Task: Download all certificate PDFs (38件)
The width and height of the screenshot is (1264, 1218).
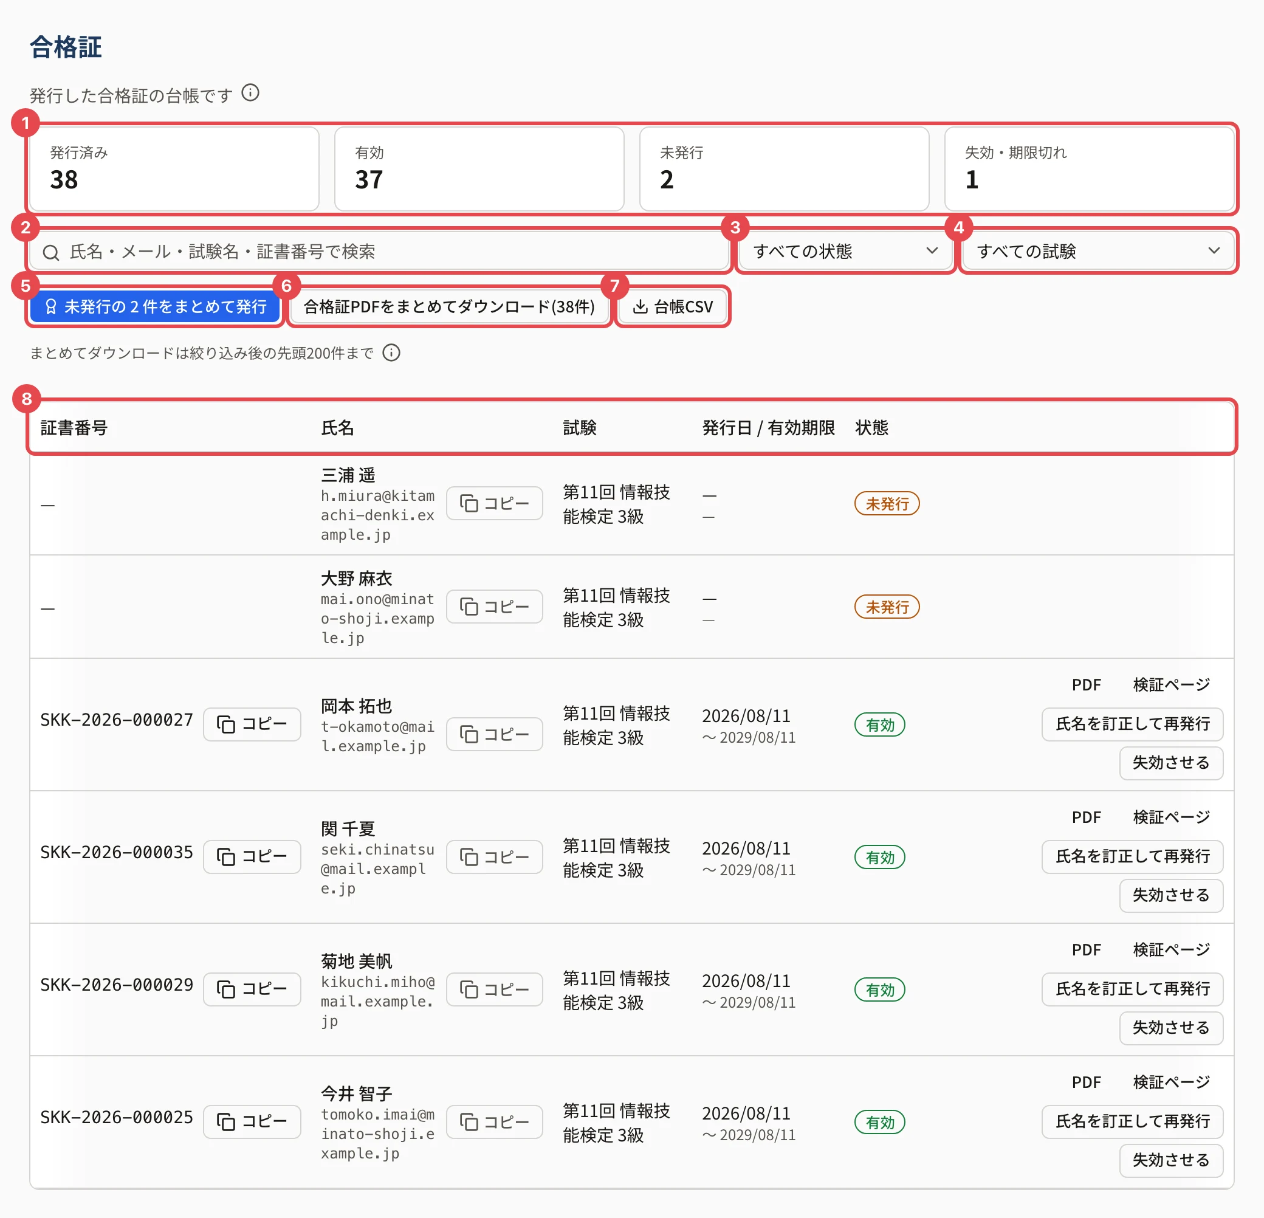Action: [449, 306]
